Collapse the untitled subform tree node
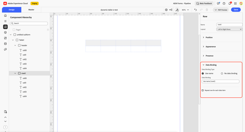The width and height of the screenshot is (245, 132). click(11, 35)
